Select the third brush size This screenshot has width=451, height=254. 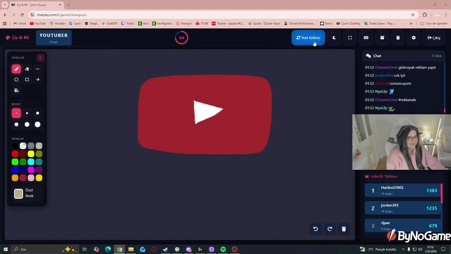(38, 113)
